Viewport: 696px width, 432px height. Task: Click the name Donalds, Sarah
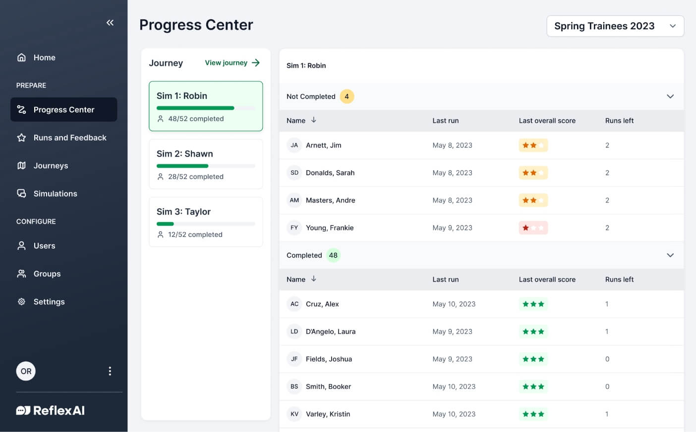330,173
